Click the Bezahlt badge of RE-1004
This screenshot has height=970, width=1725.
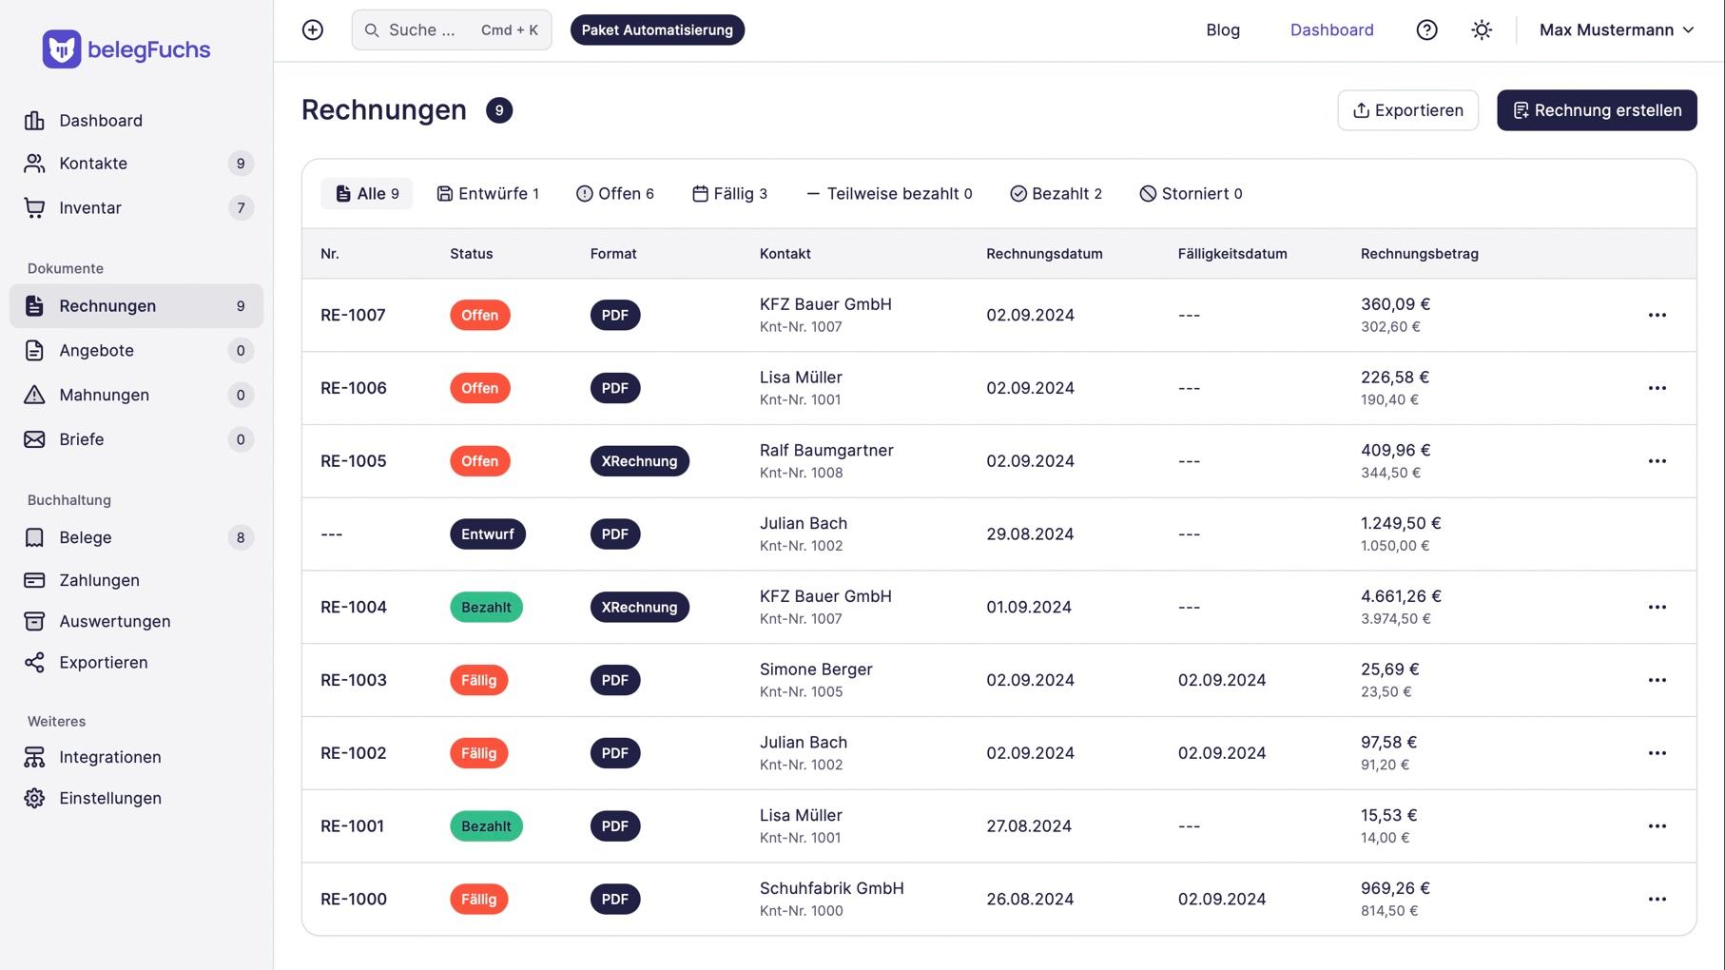tap(486, 608)
